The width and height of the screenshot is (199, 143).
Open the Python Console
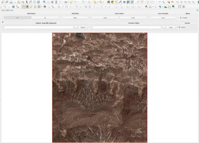[146, 7]
